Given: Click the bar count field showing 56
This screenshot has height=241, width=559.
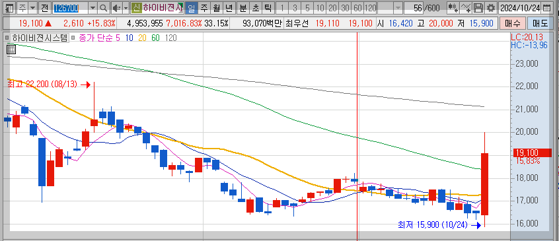Looking at the screenshot, I should (414, 7).
